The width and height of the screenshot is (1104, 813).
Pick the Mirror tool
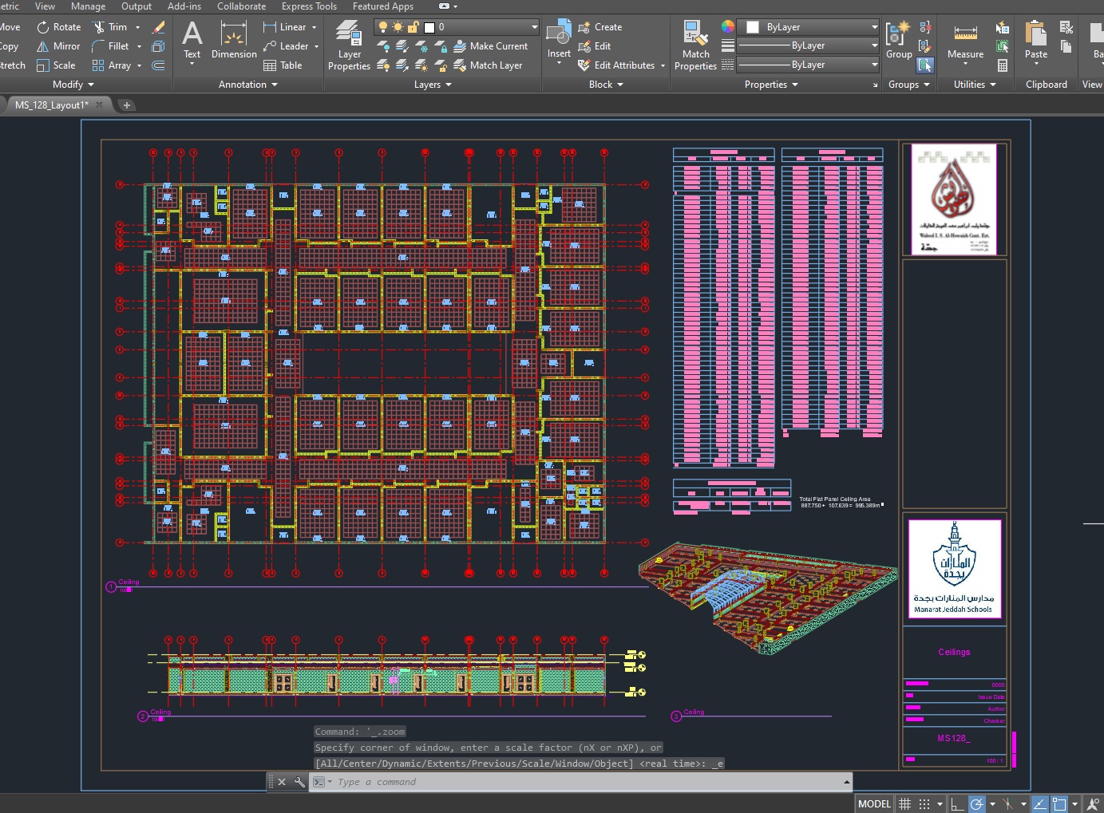[x=58, y=46]
